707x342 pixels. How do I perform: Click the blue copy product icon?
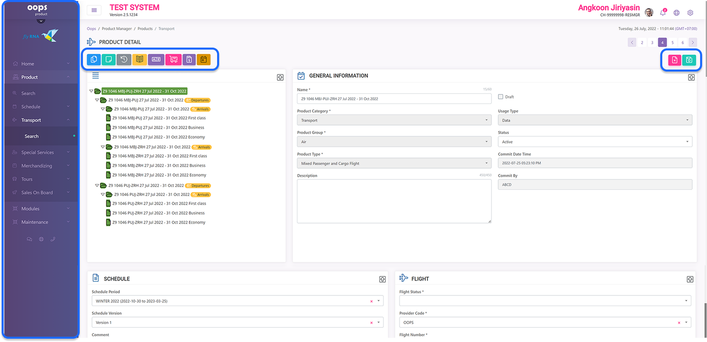tap(94, 59)
